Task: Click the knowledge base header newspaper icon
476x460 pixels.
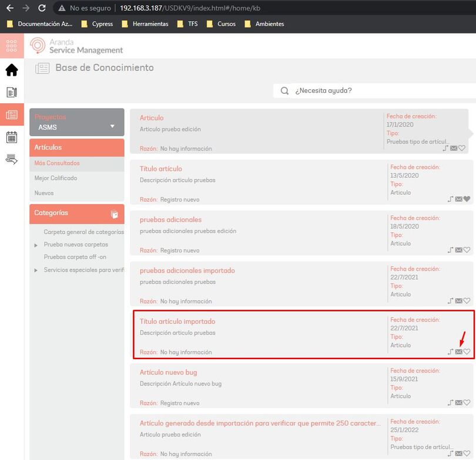Action: click(x=42, y=68)
